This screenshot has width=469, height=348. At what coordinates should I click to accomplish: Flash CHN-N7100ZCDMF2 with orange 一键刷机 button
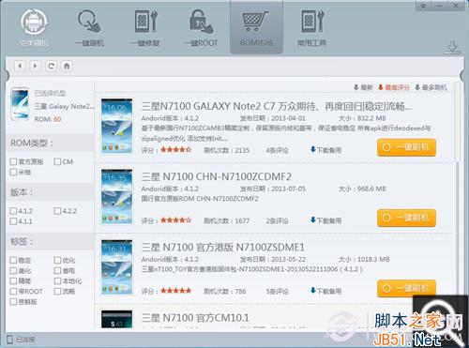point(406,218)
